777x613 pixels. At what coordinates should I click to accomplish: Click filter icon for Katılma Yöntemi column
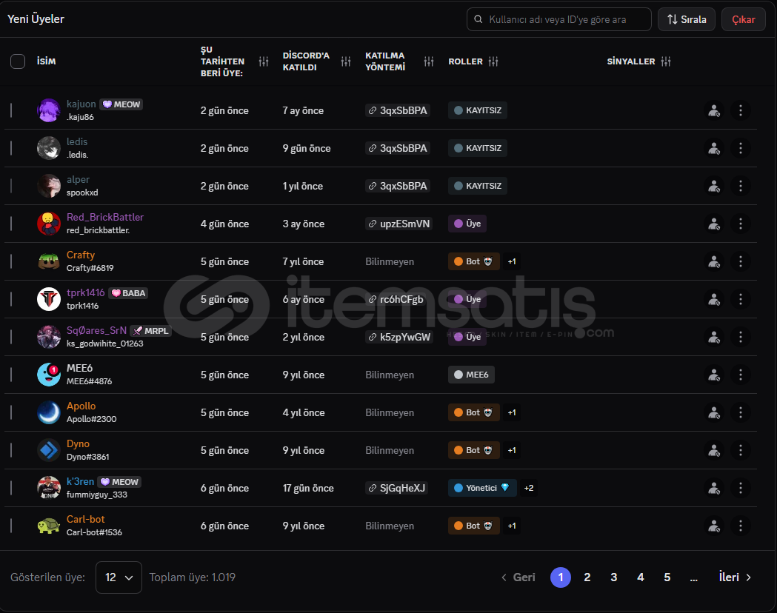point(429,61)
